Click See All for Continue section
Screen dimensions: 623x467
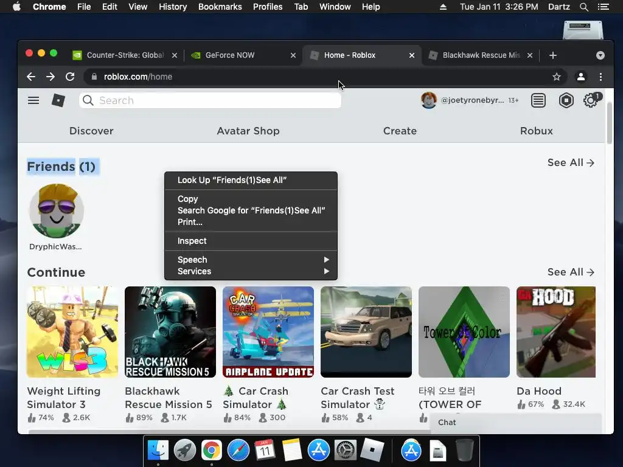tap(571, 272)
